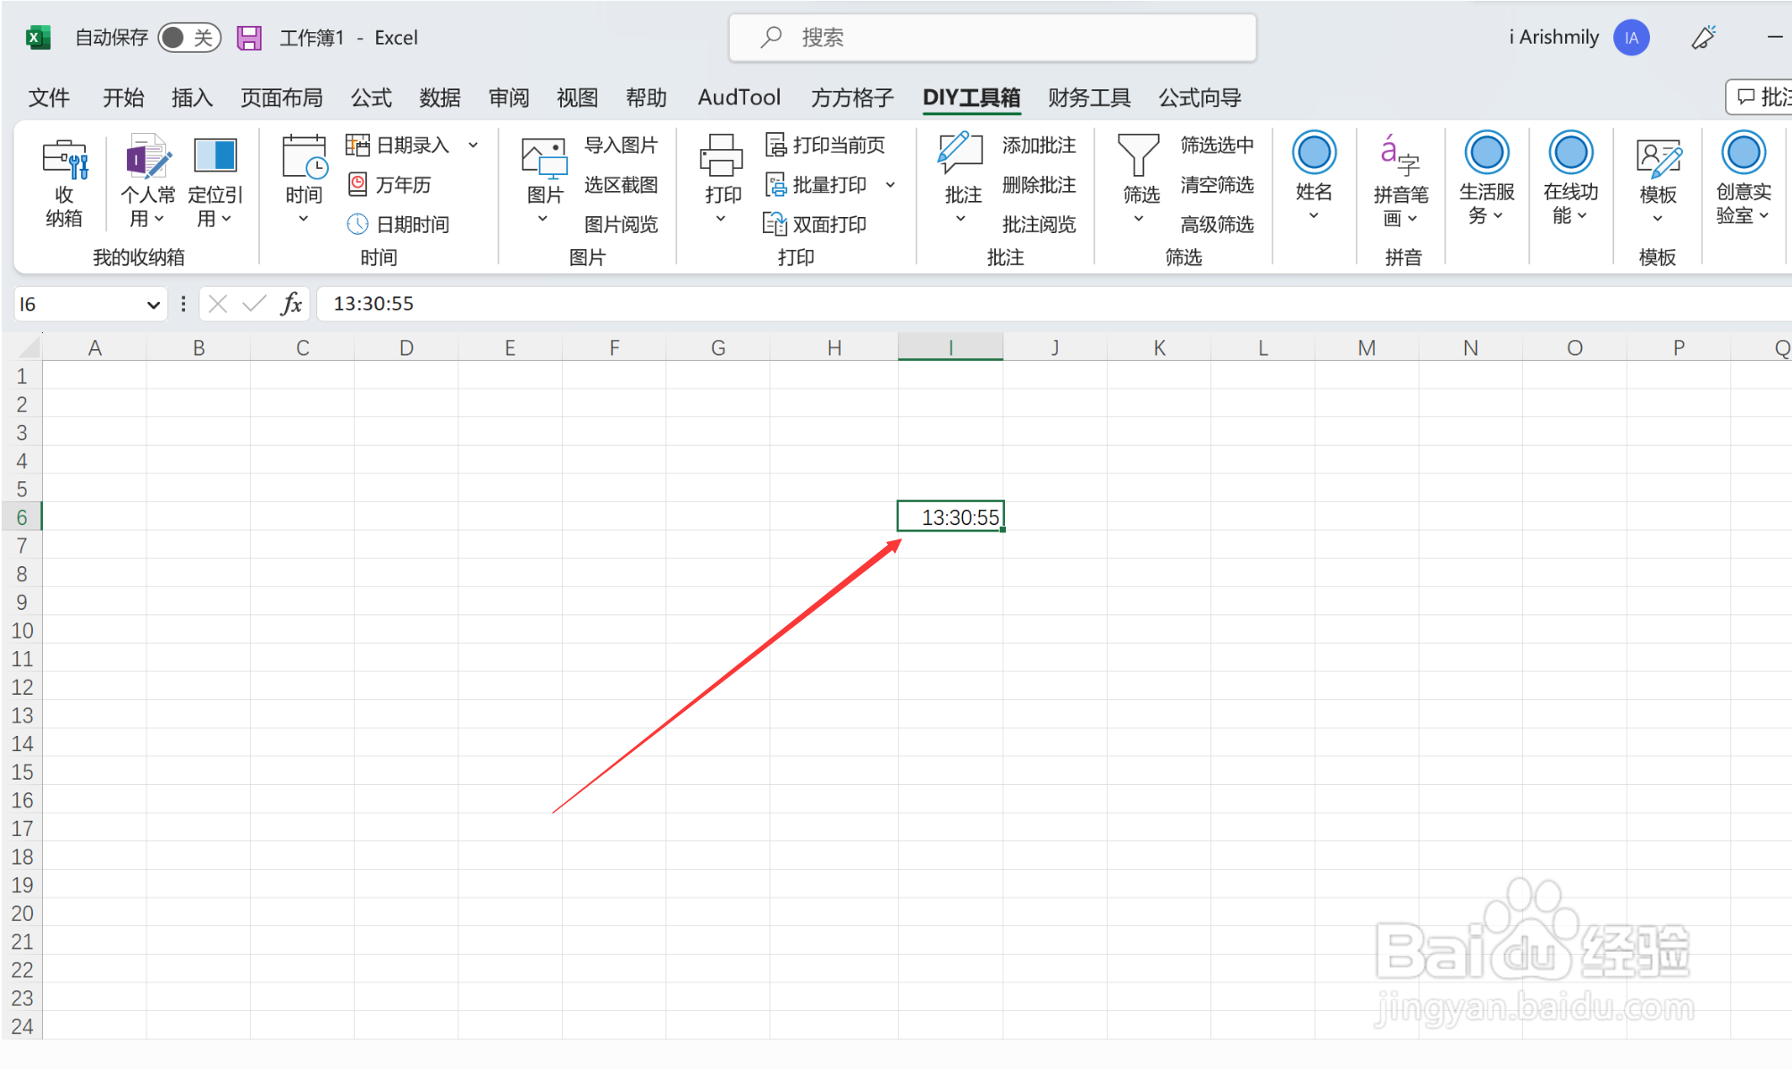The height and width of the screenshot is (1069, 1792).
Task: Click the 双面打印 duplex print icon
Action: (774, 224)
